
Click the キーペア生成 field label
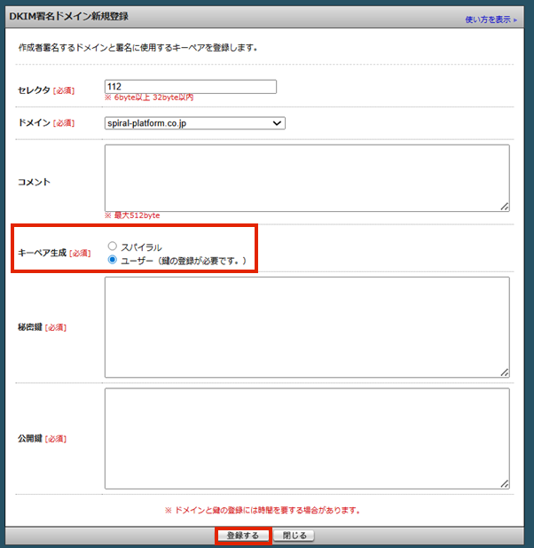pyautogui.click(x=42, y=253)
